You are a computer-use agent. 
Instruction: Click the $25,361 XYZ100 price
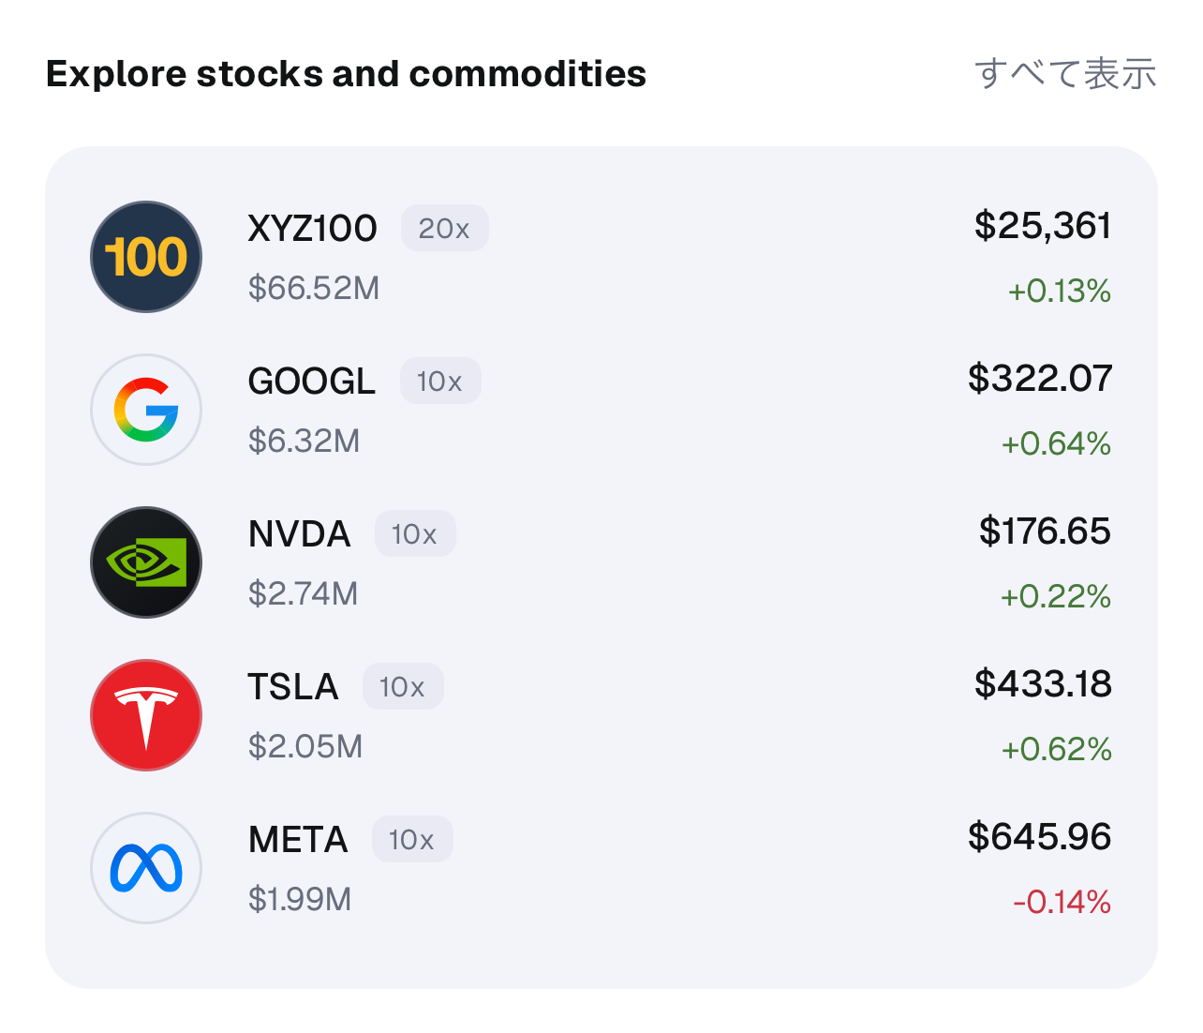(1043, 226)
